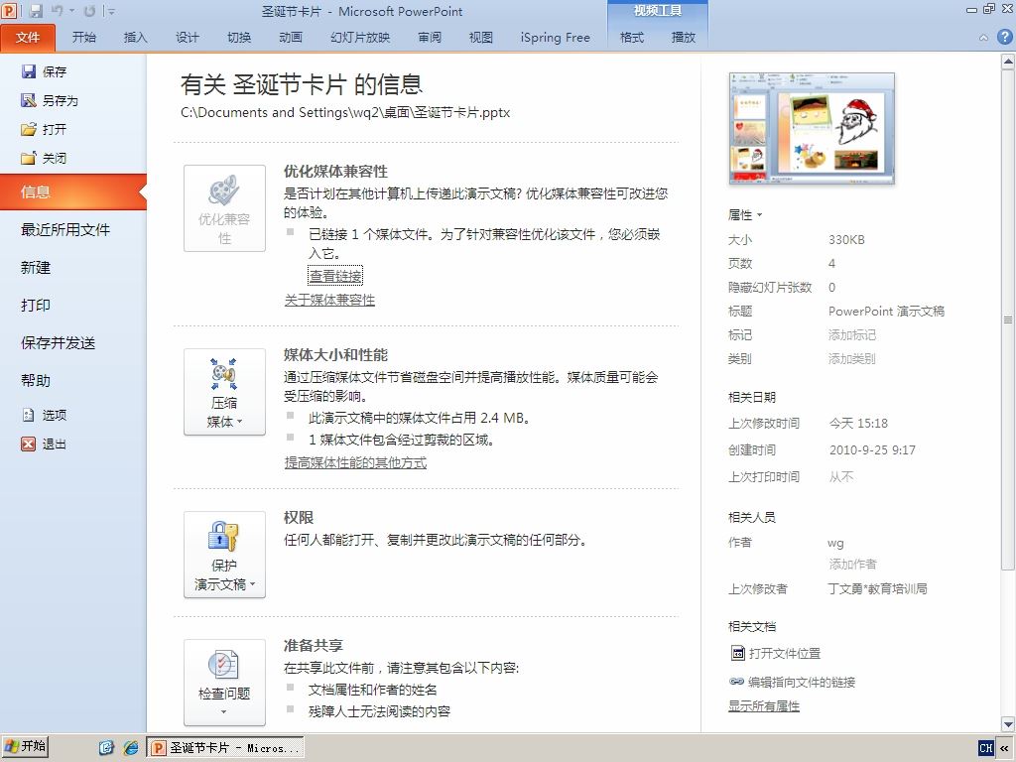Viewport: 1016px width, 762px height.
Task: Click the Save (保存) icon in backstage menu
Action: click(x=29, y=71)
